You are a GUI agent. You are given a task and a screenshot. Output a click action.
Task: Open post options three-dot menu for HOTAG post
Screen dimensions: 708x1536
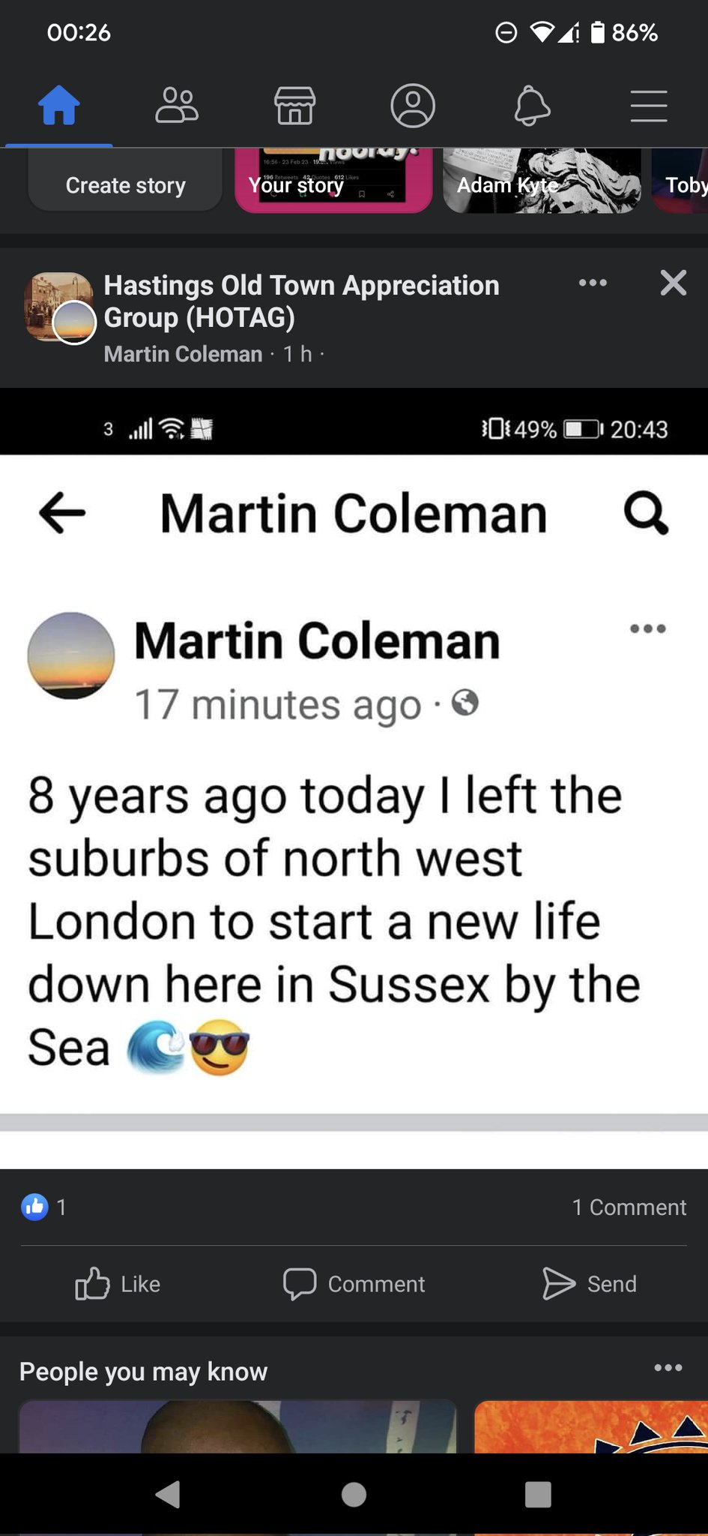(x=593, y=283)
